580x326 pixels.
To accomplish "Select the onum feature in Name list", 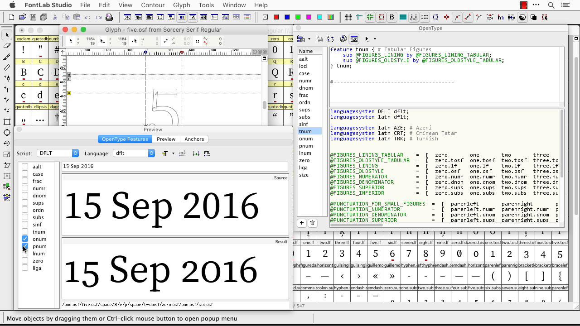I will (309, 139).
